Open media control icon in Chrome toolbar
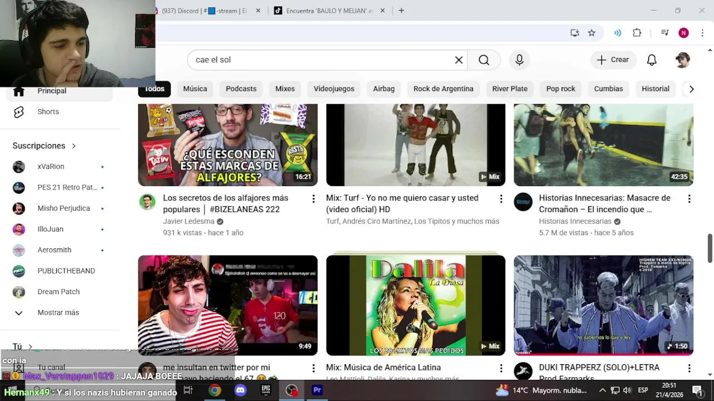This screenshot has width=714, height=401. [664, 33]
